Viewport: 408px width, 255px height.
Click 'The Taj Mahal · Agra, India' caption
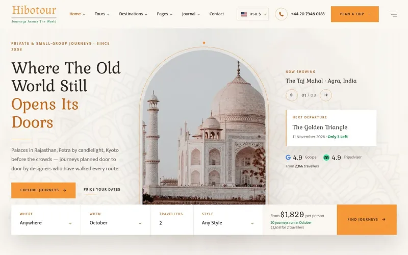click(x=321, y=81)
